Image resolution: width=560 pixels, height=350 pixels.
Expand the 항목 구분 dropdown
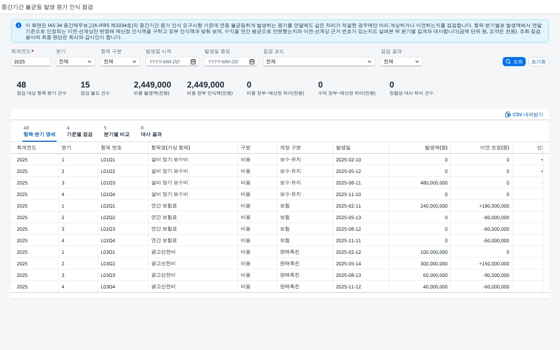pyautogui.click(x=120, y=62)
